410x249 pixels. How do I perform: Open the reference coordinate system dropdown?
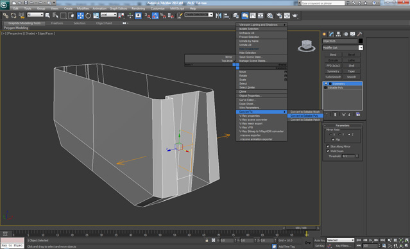pyautogui.click(x=108, y=15)
